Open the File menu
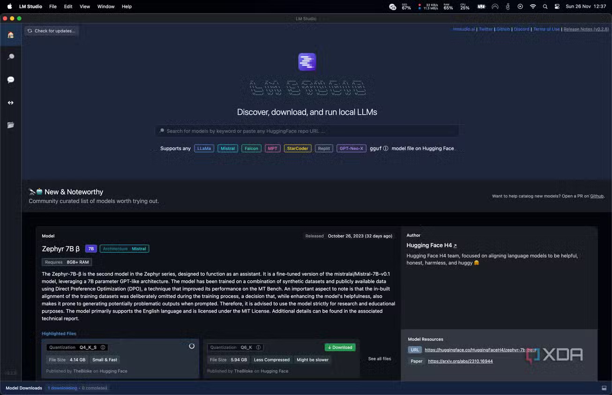Screen dimensions: 612x395 (53, 7)
